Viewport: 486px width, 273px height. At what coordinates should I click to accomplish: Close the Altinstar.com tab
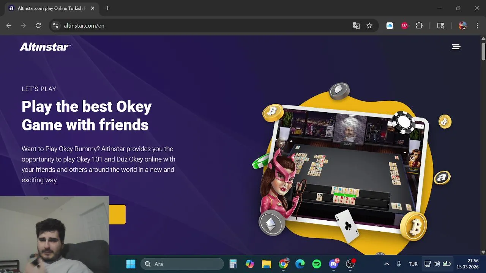point(92,8)
